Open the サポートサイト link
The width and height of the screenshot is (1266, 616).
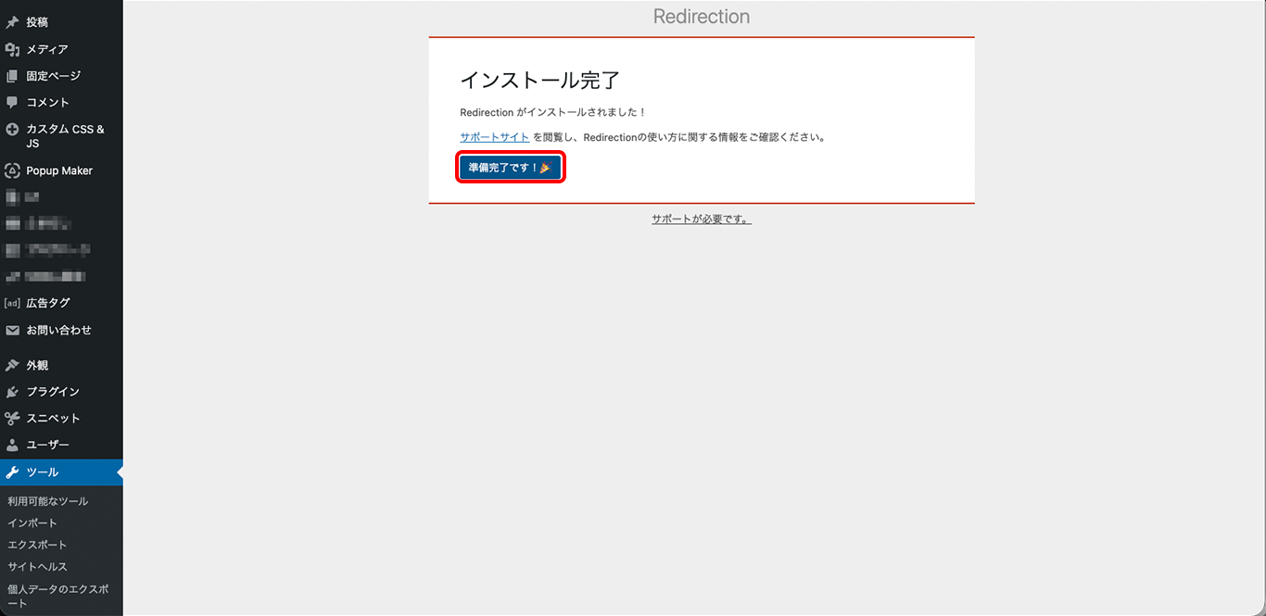[495, 137]
